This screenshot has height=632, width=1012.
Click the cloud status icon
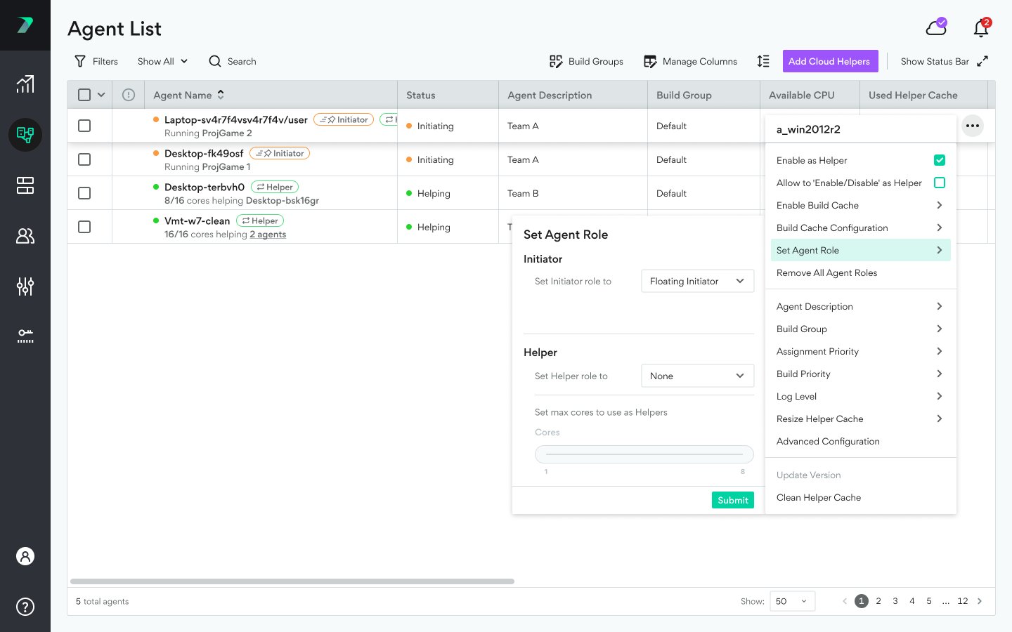pyautogui.click(x=936, y=27)
